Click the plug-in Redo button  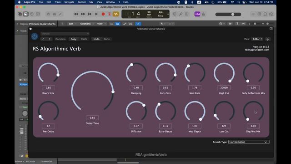click(x=107, y=39)
